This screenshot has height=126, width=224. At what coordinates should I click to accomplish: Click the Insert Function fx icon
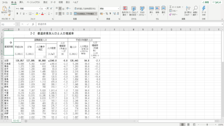[x=33, y=24]
